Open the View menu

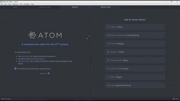click(10, 4)
